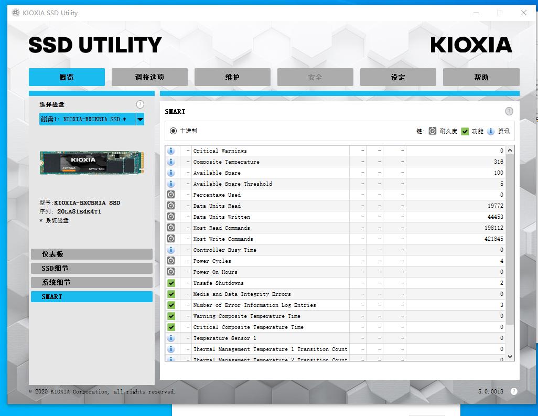Select Host Write Commands value 421845

point(494,239)
